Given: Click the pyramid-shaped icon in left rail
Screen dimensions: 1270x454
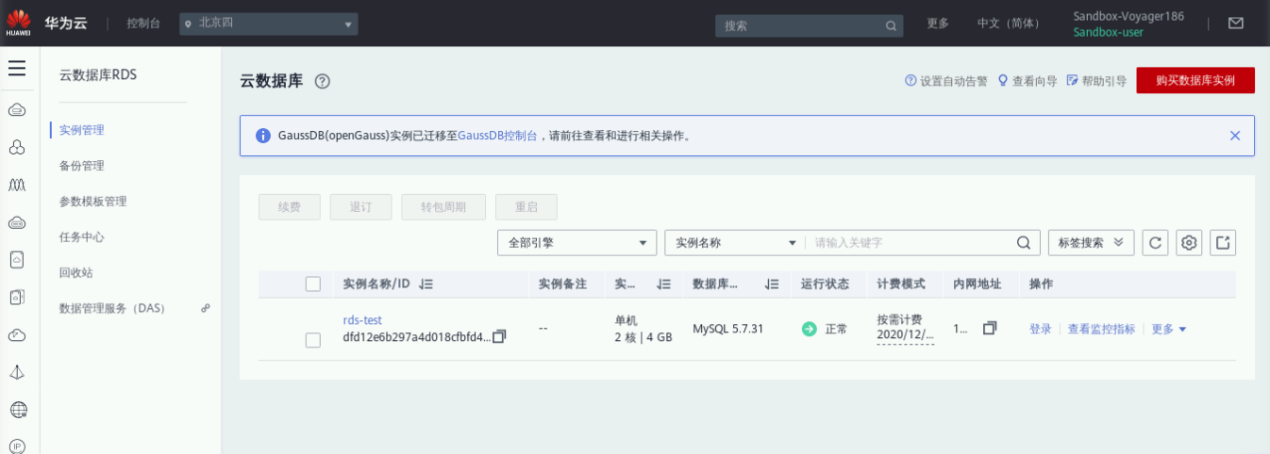Looking at the screenshot, I should (17, 372).
